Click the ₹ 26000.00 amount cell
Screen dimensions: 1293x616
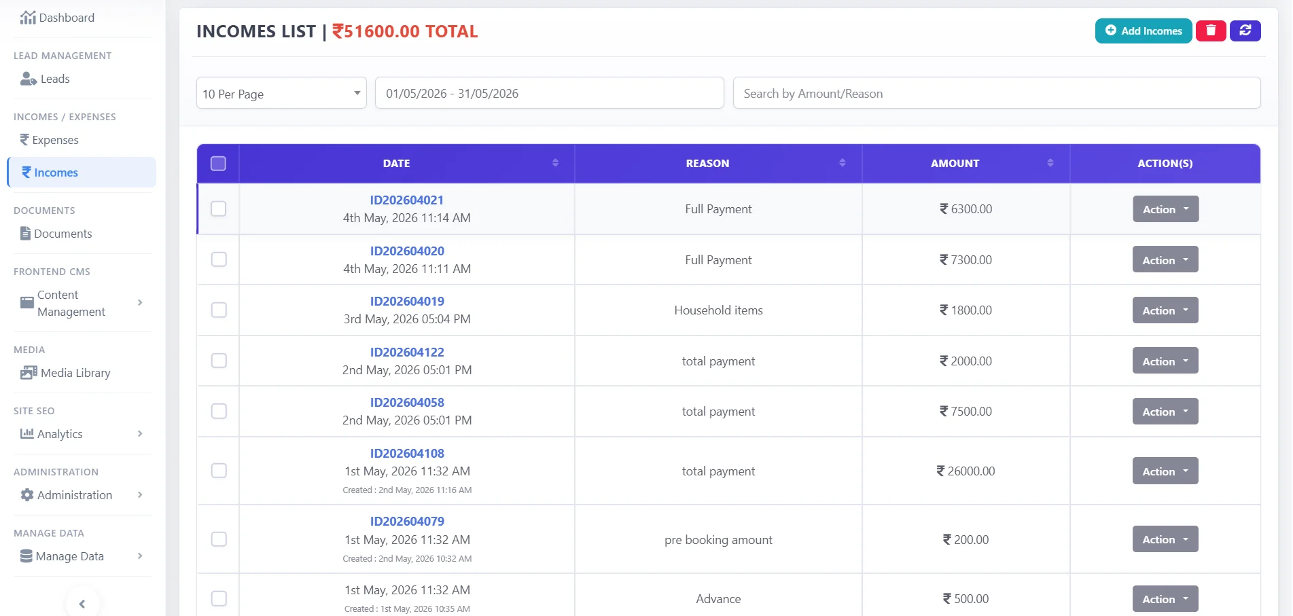[x=966, y=471]
